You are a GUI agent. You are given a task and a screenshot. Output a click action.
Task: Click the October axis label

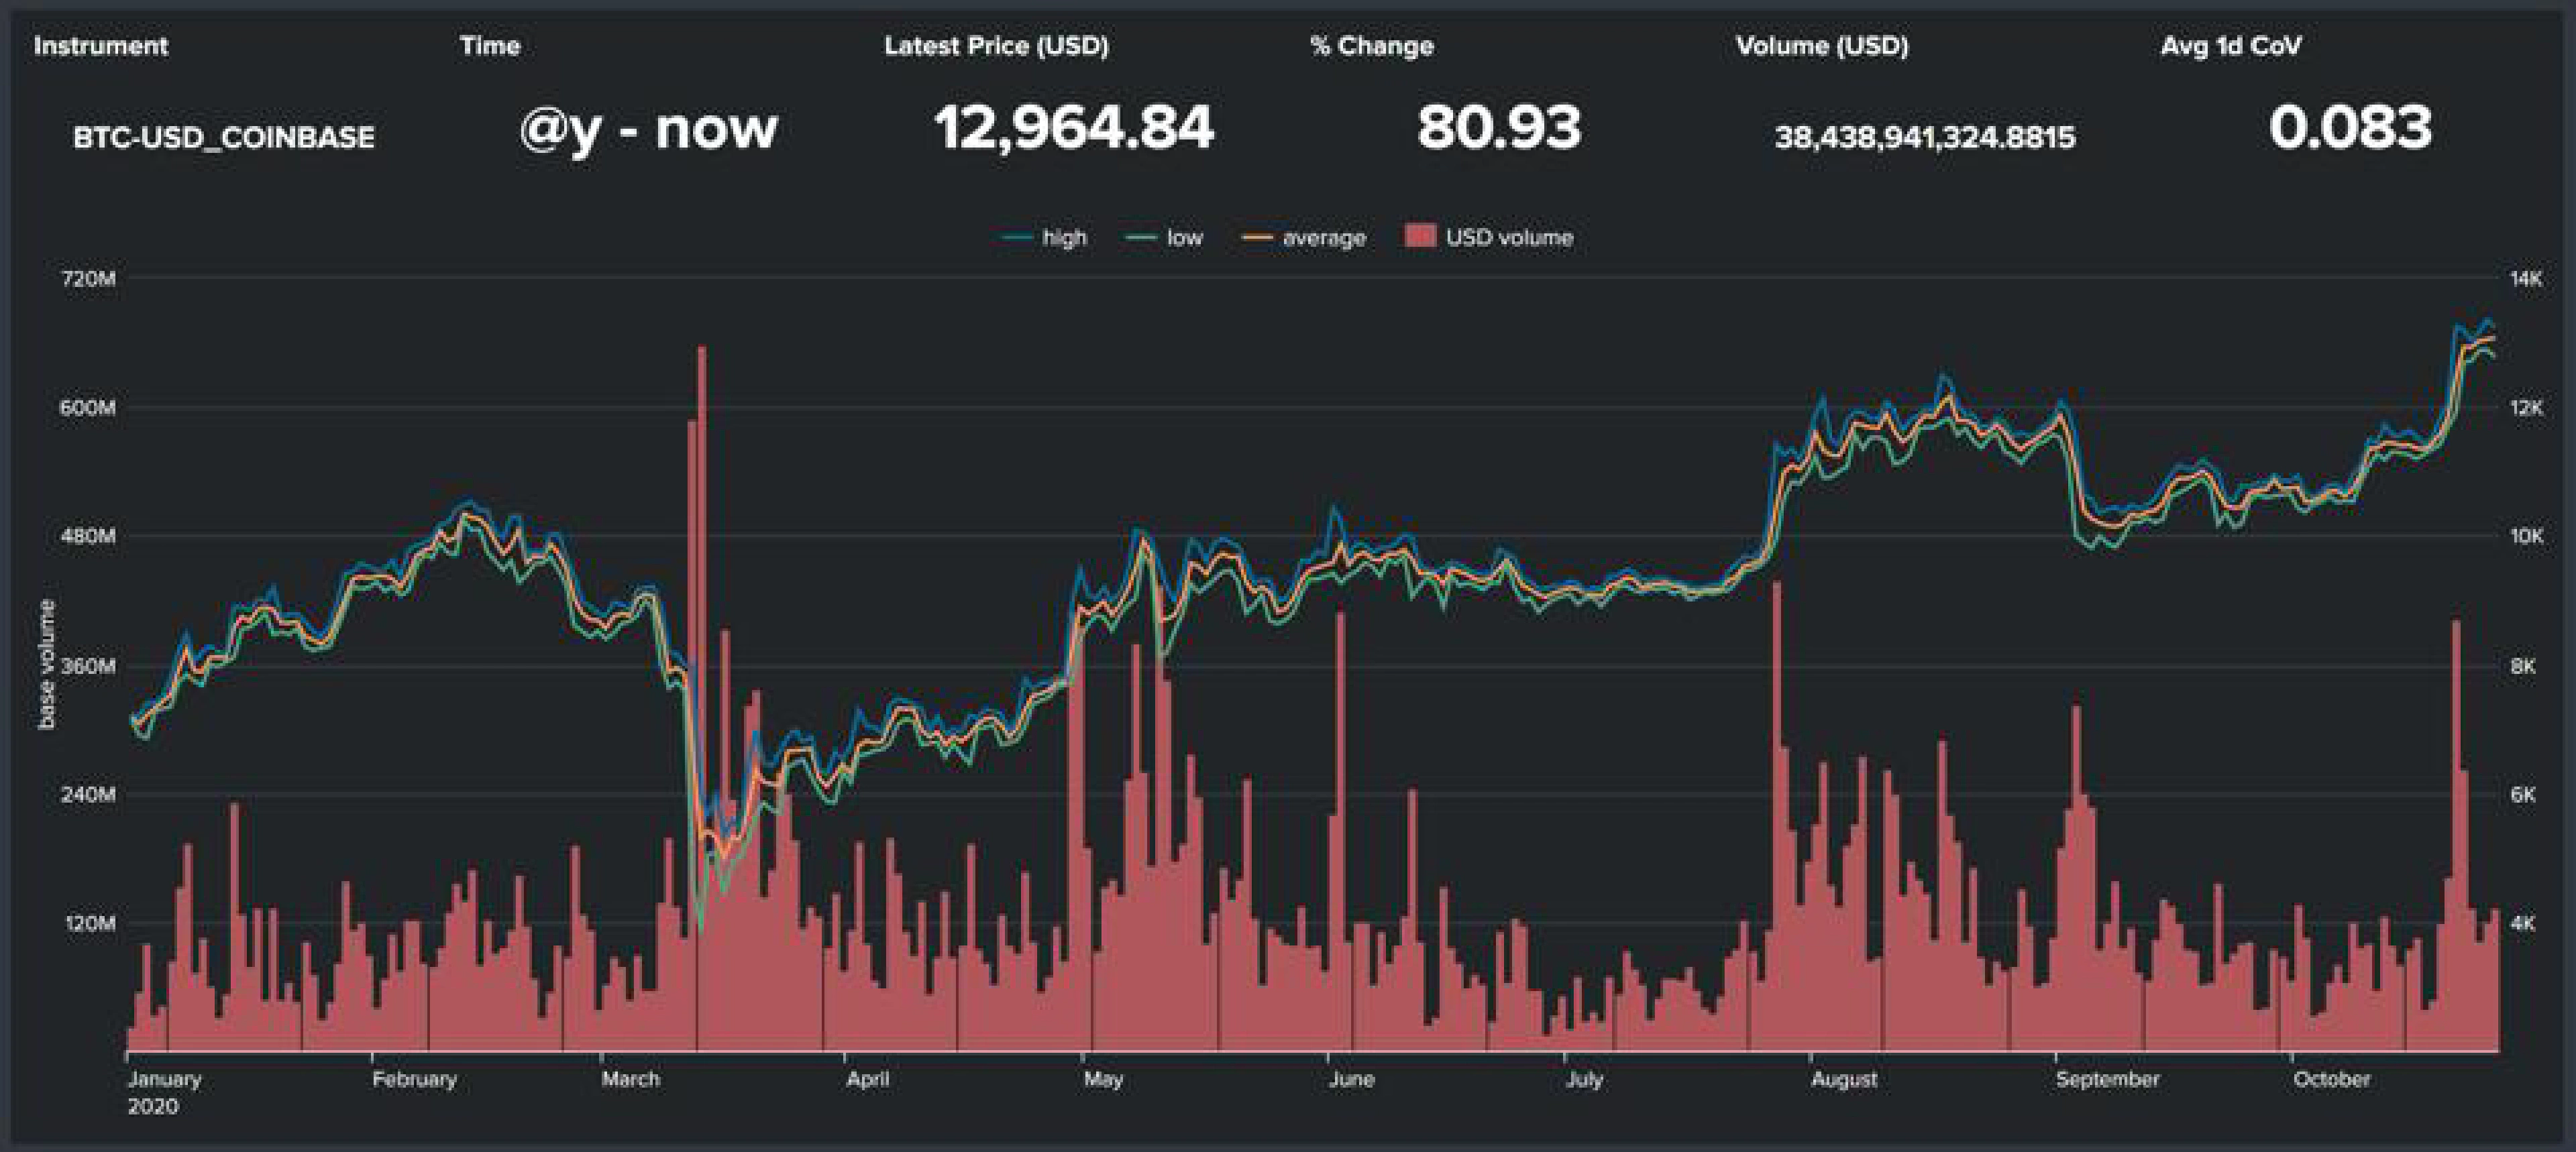click(x=2331, y=1079)
